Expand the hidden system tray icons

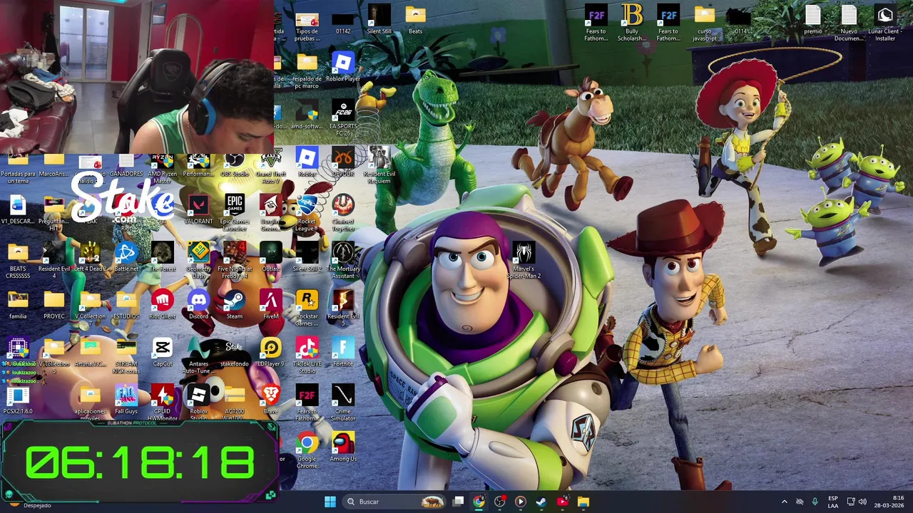[785, 502]
